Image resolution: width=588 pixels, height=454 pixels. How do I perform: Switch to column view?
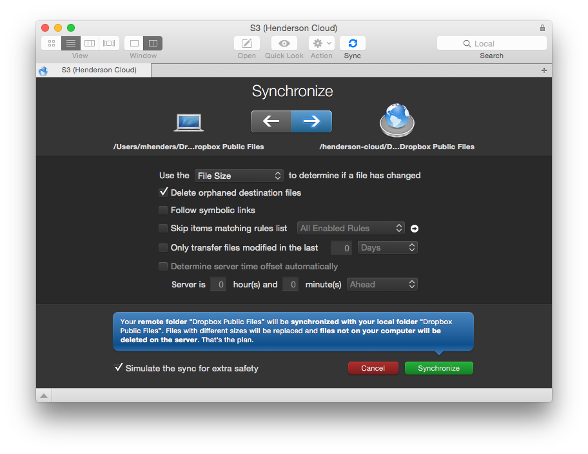(90, 43)
